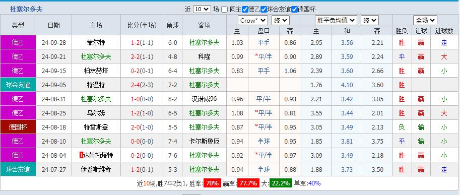
Task: Open the 胜平负均值 dropdown
Action: [336, 21]
